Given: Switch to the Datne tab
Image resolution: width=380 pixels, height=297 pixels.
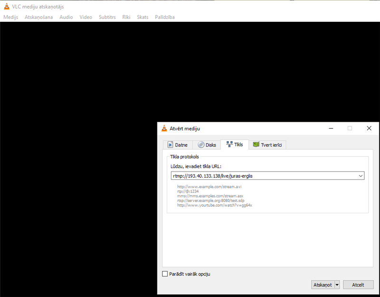Looking at the screenshot, I should (178, 145).
